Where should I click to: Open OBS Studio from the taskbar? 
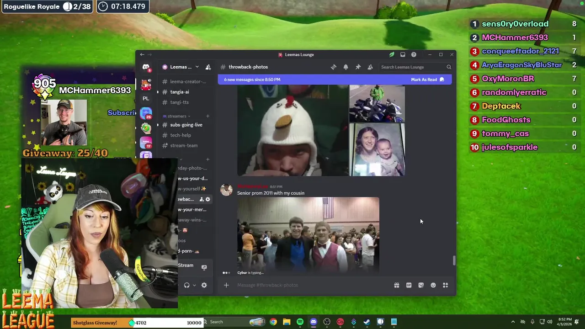(327, 322)
